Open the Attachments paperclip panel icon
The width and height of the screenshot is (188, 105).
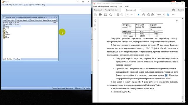point(95,29)
